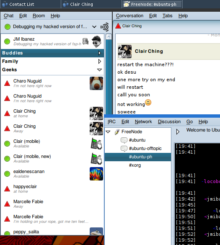The image size is (220, 245).
Task: Open the Tabs menu in conversation window
Action: click(167, 16)
